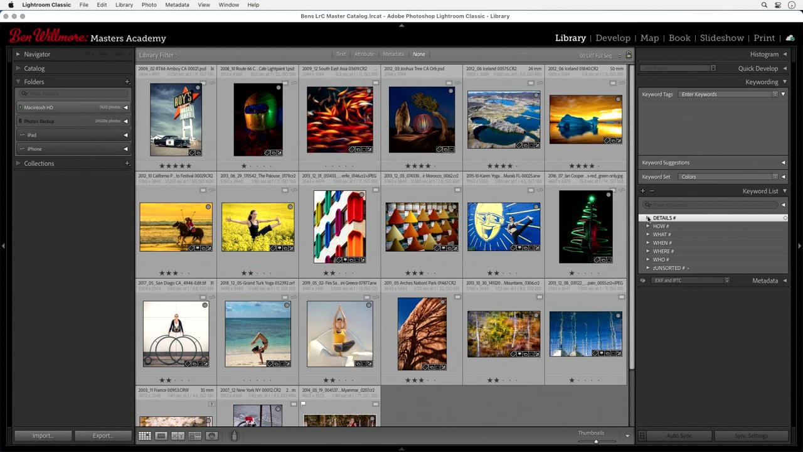Open People view face icon
Viewport: 803px width, 452px height.
(212, 436)
